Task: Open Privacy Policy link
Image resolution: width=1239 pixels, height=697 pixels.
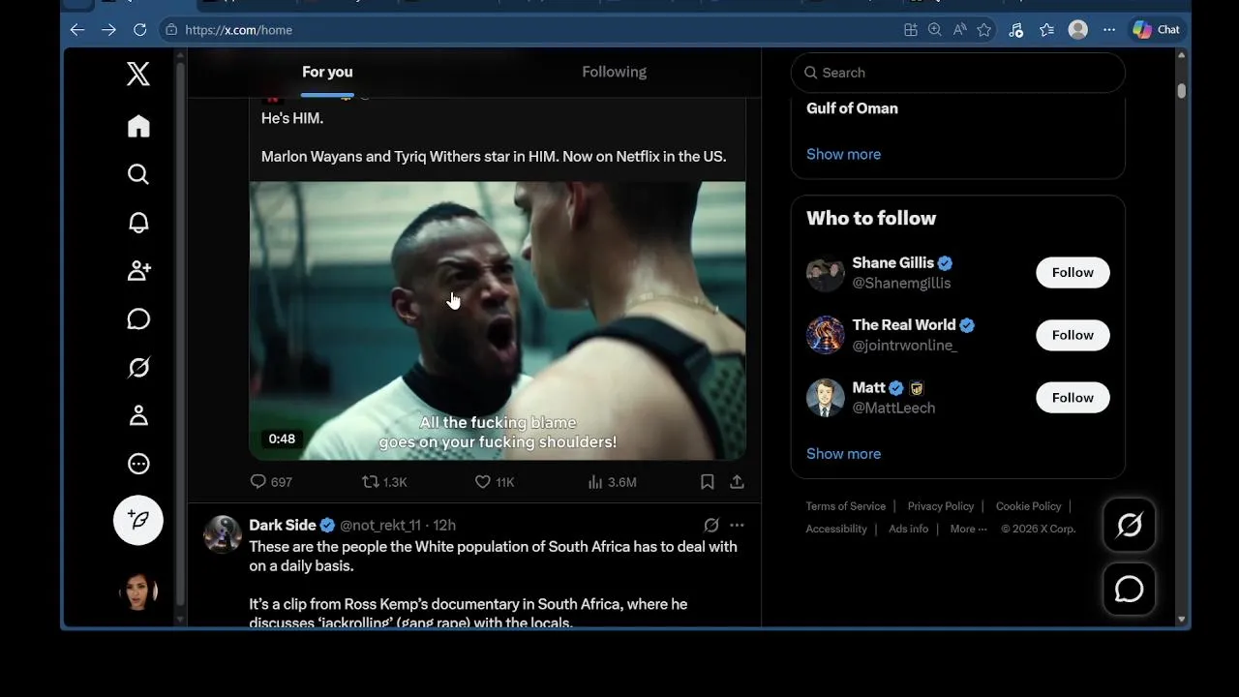Action: [941, 506]
